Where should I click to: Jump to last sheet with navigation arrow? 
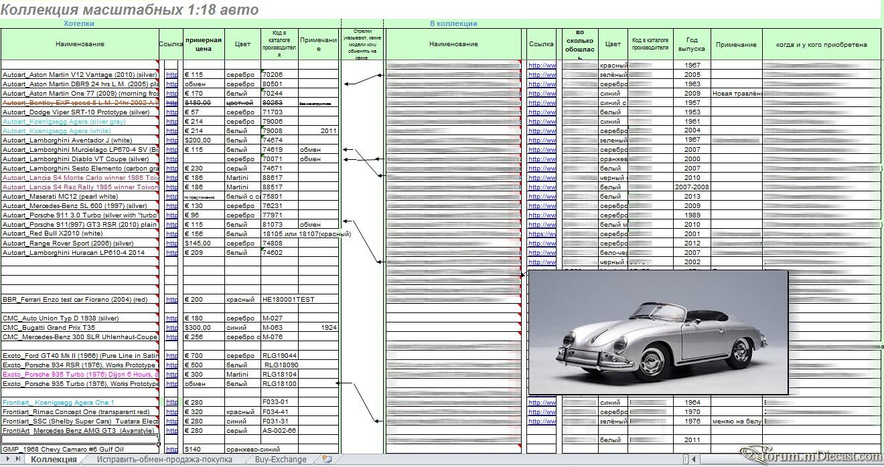17,460
